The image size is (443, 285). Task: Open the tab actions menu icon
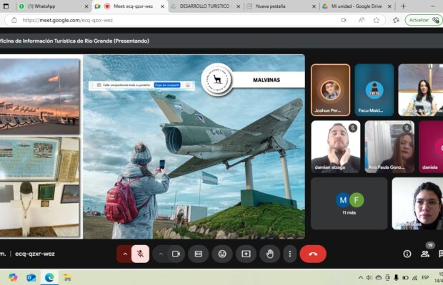click(6, 6)
